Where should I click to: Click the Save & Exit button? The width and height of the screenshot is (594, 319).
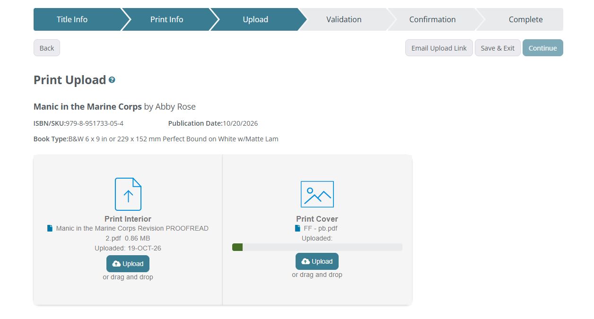[498, 48]
